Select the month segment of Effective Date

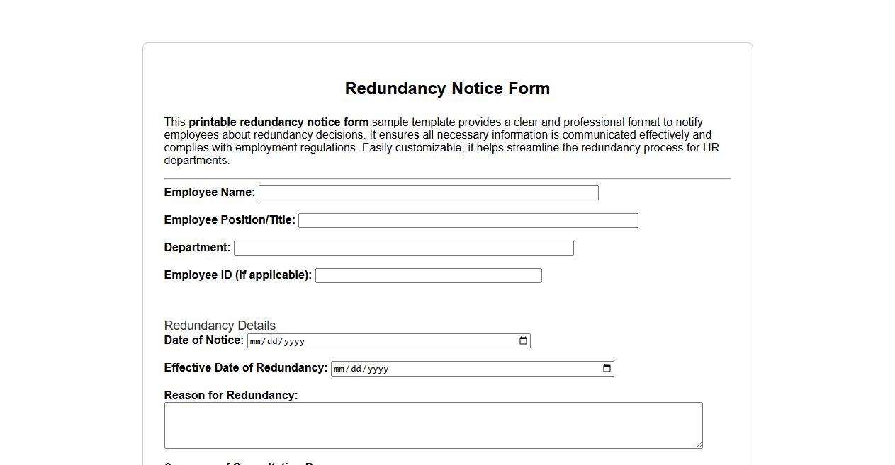(339, 368)
